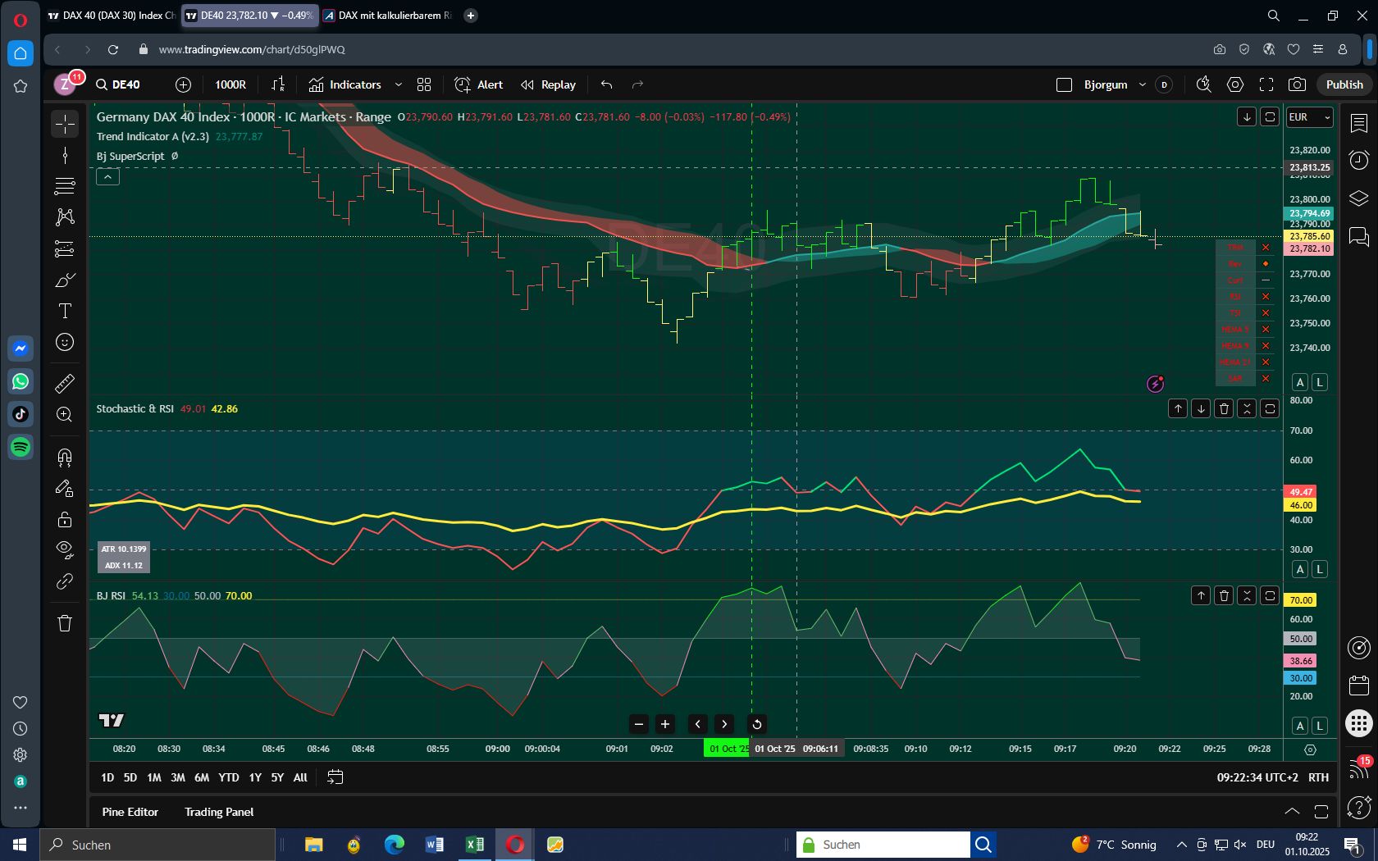The image size is (1378, 861).
Task: Select the Brush drawing tool
Action: point(64,280)
